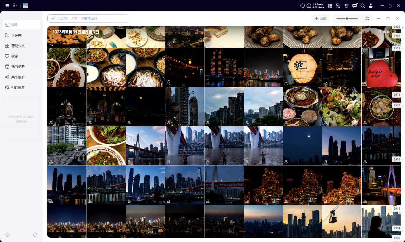Open the woman silhouette by skyline photo
This screenshot has height=242, width=405.
[381, 221]
